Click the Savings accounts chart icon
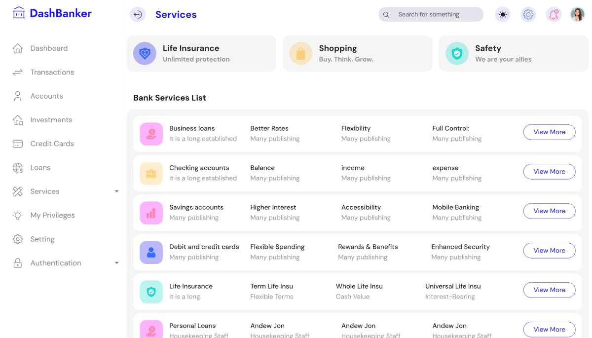592x338 pixels. pos(151,213)
